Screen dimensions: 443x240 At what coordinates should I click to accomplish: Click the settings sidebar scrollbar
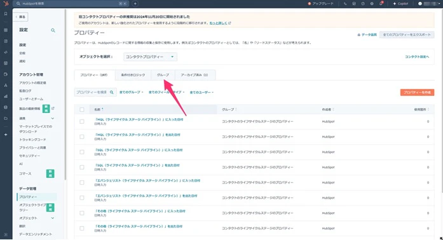click(65, 95)
